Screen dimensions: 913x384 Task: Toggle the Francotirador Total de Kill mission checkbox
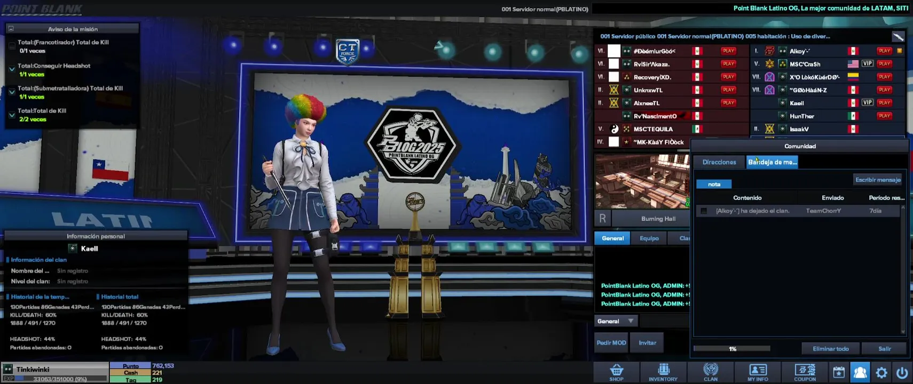12,46
